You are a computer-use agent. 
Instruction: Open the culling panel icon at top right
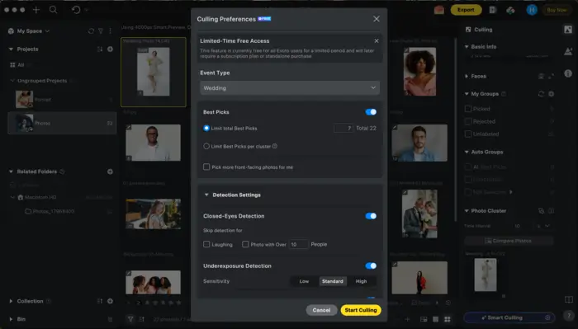tap(568, 30)
